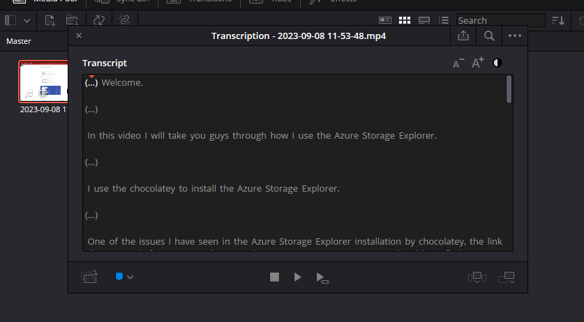The image size is (584, 322).
Task: Click the media pool Search field
Action: [x=500, y=20]
